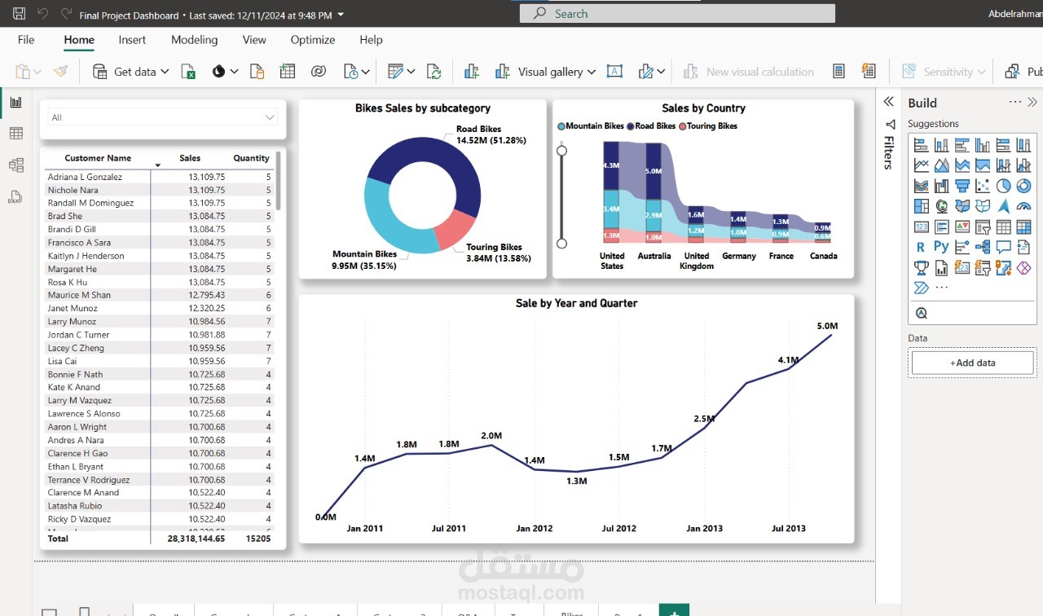Click the zoom slider handle on Sales by Country
This screenshot has width=1043, height=616.
tap(561, 150)
